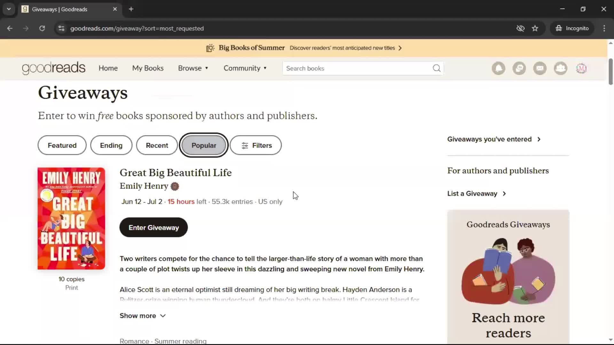Open the Filters button
614x345 pixels.
[x=256, y=145]
